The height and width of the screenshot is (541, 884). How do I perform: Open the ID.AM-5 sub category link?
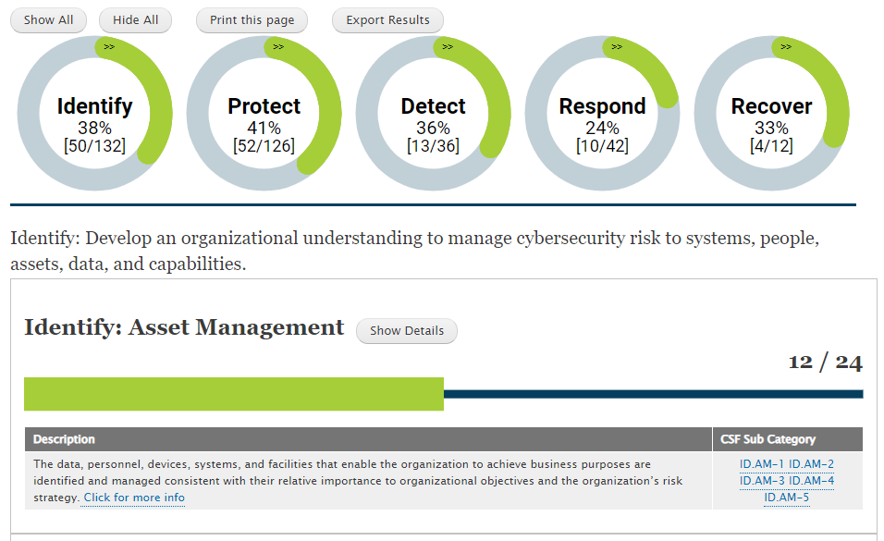click(786, 498)
